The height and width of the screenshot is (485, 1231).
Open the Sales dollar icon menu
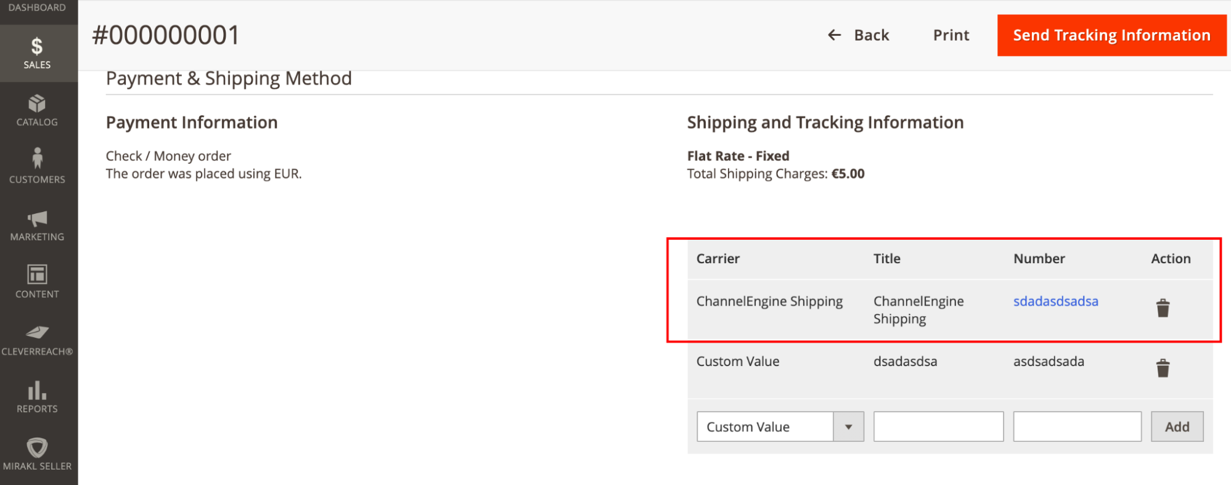pyautogui.click(x=37, y=47)
